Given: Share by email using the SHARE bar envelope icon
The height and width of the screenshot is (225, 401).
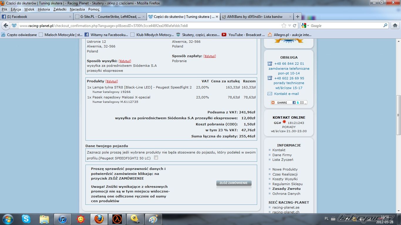Looking at the screenshot, I should point(302,103).
